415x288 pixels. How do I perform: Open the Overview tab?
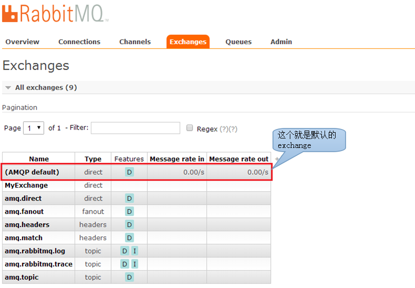click(x=23, y=42)
